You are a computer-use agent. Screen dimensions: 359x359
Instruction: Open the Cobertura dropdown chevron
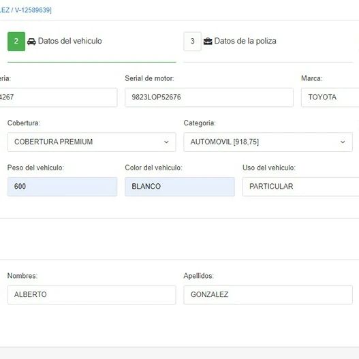pos(166,142)
